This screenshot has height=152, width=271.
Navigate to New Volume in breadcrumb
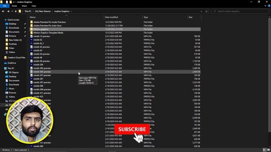43,11
